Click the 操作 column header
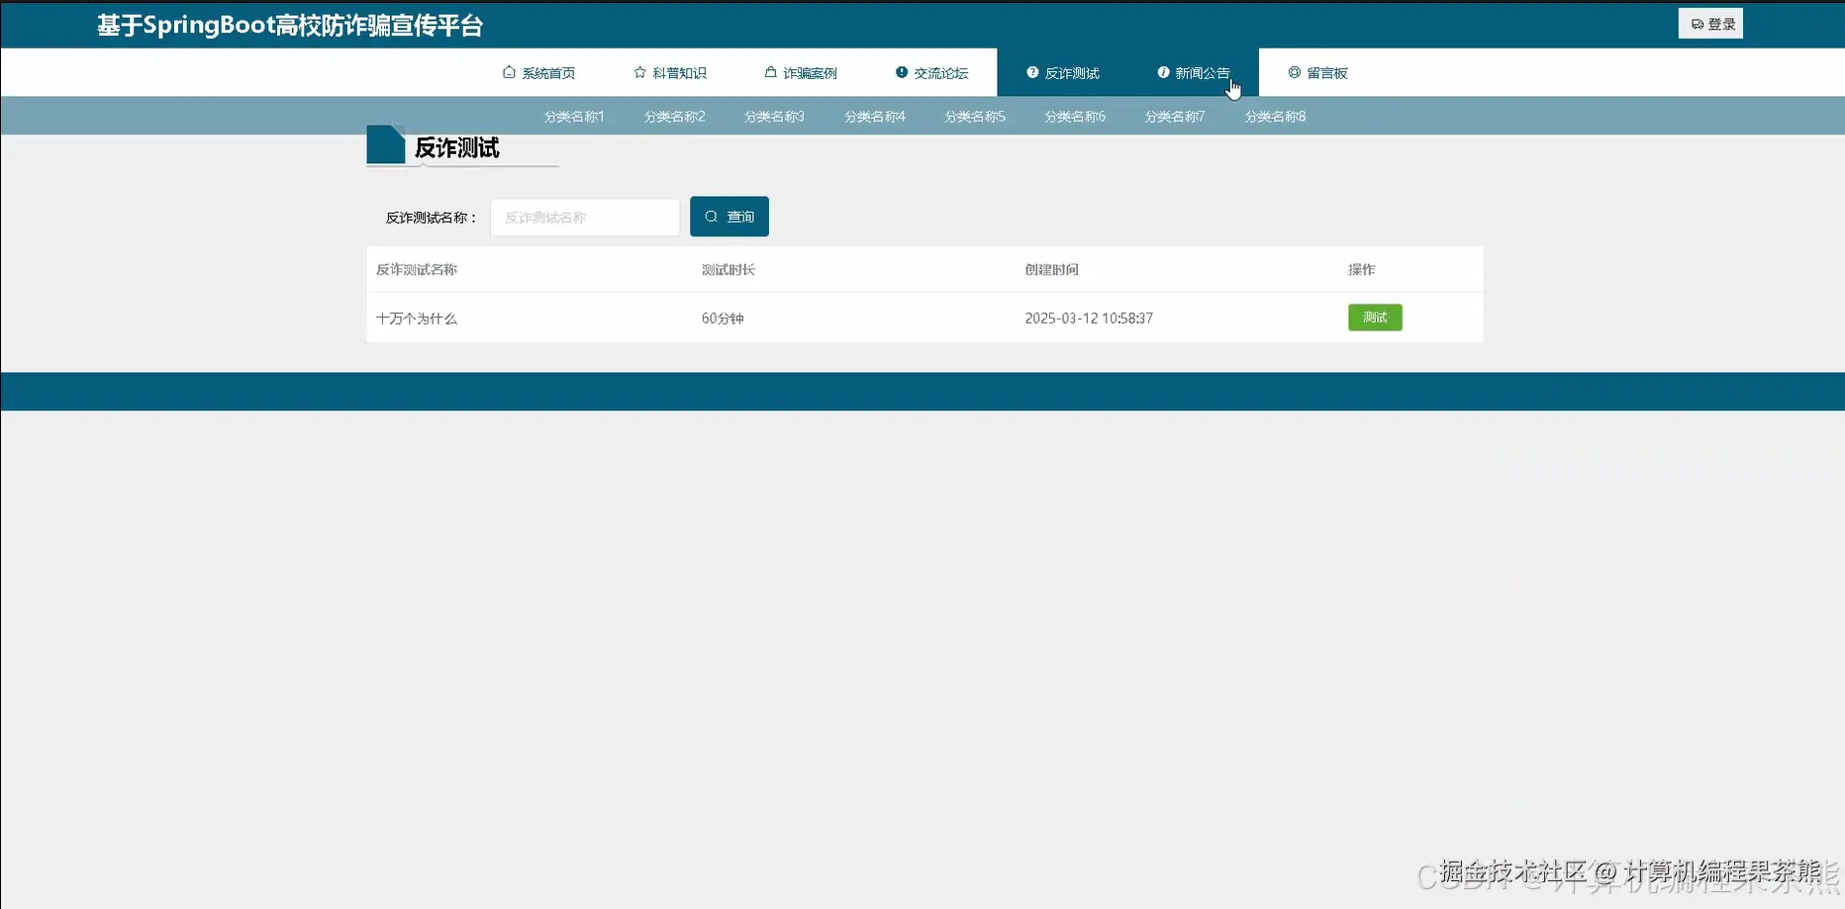The height and width of the screenshot is (909, 1845). click(1361, 269)
